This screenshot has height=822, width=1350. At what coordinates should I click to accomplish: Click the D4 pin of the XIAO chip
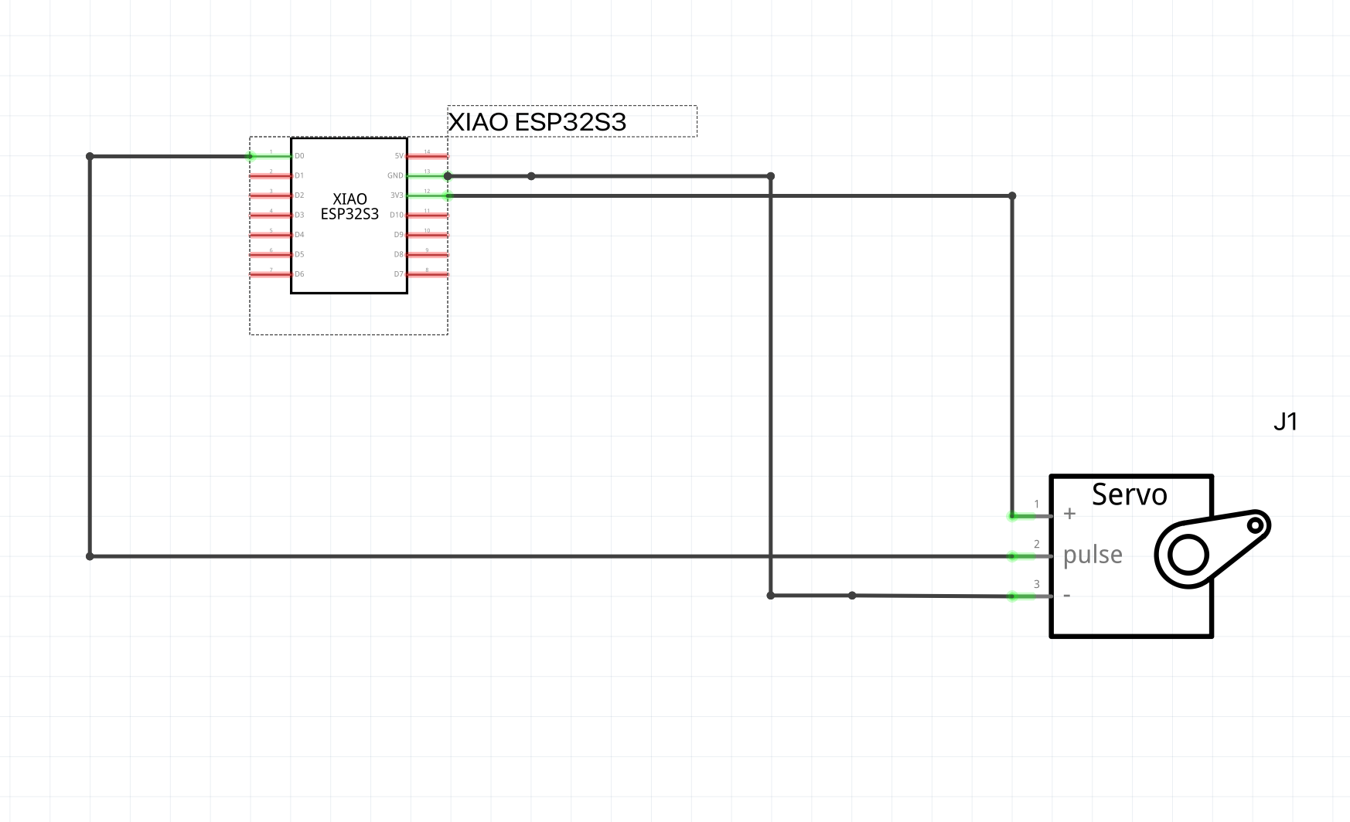pos(271,235)
